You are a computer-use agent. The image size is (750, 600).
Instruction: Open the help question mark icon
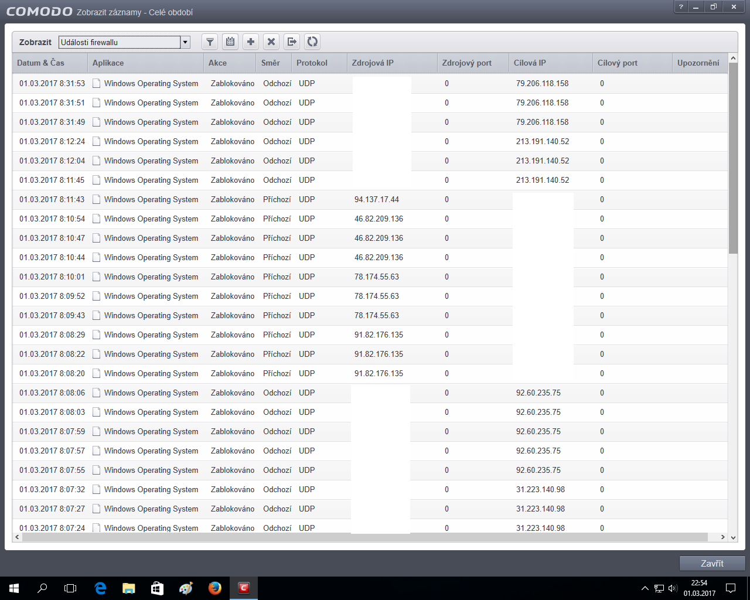[x=681, y=7]
